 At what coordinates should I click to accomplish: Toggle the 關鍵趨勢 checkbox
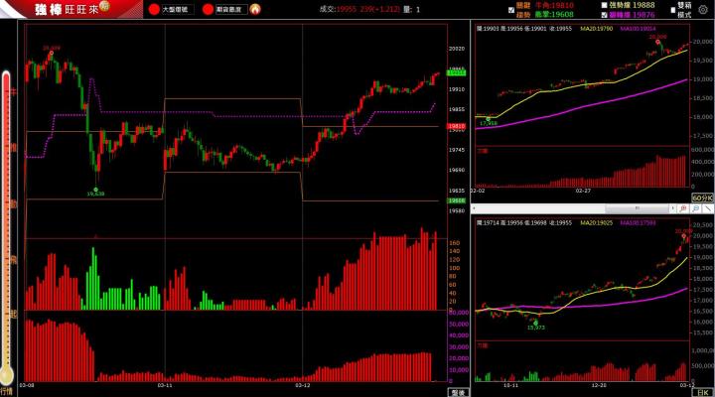click(511, 10)
